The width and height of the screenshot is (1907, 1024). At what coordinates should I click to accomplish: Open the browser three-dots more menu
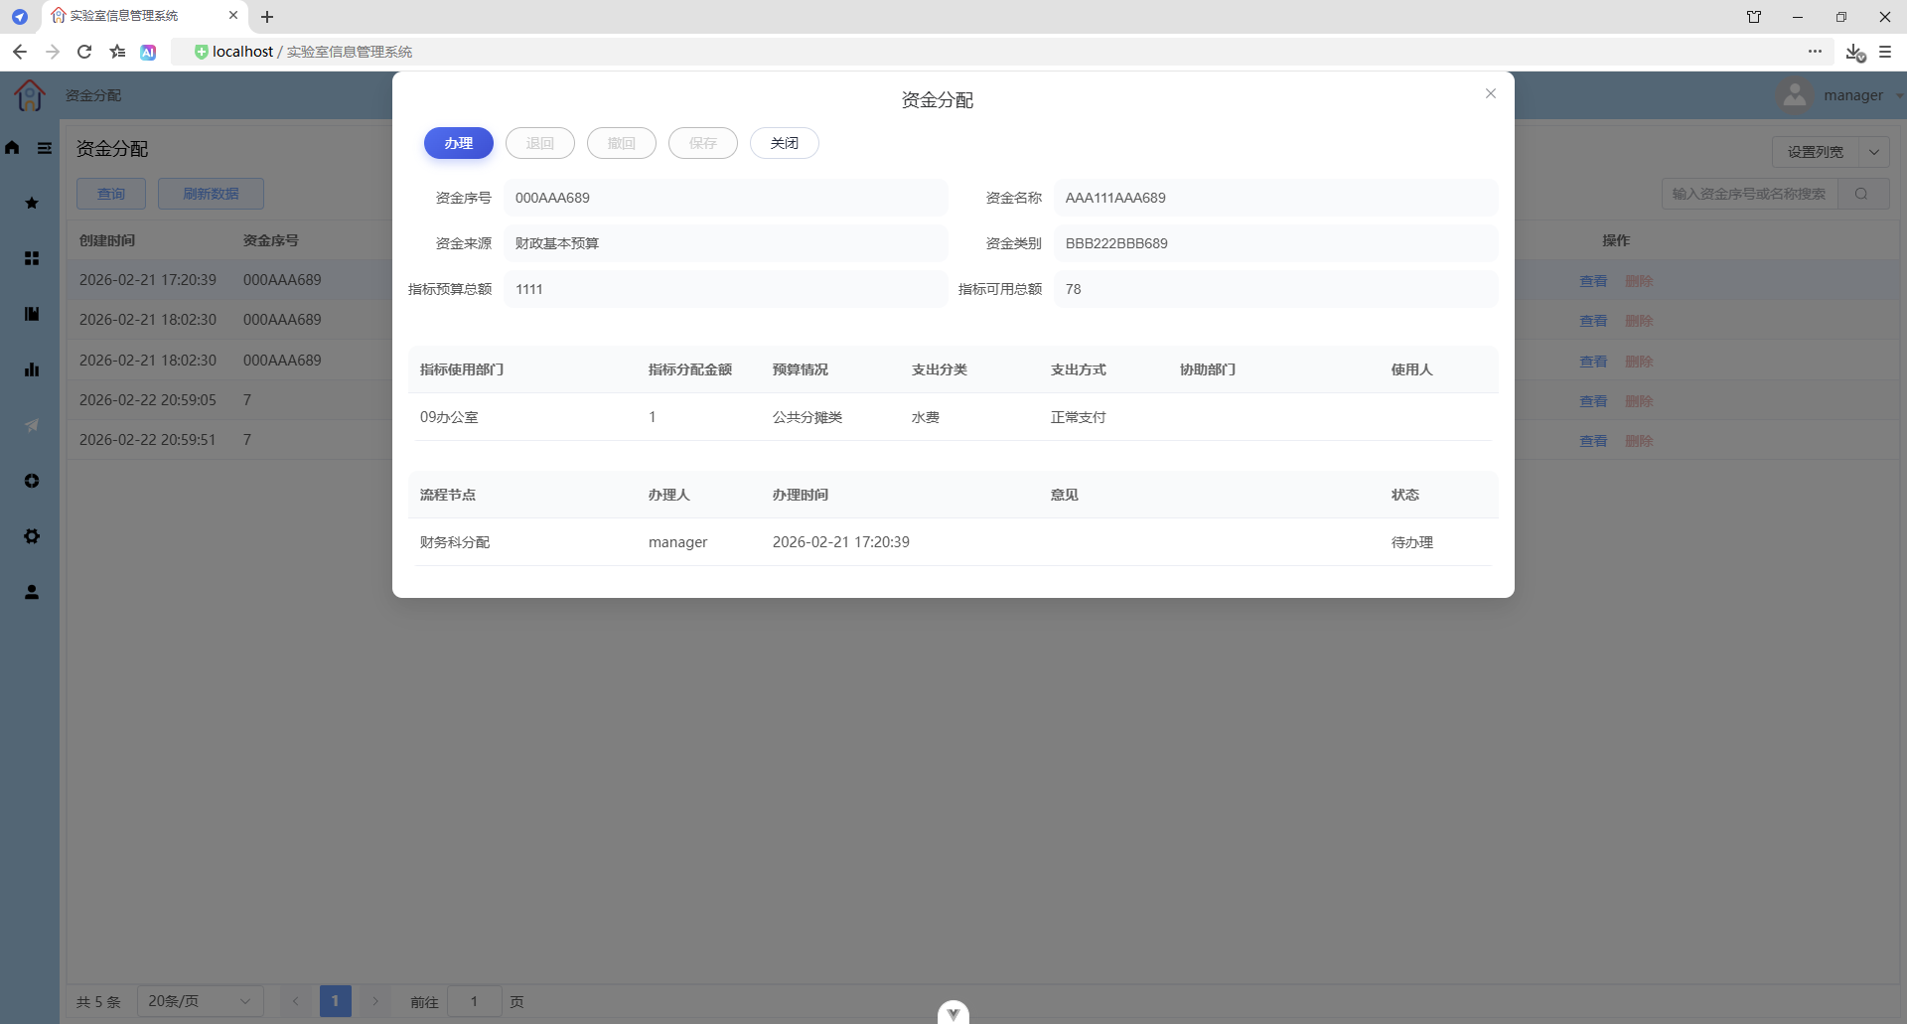1815,51
